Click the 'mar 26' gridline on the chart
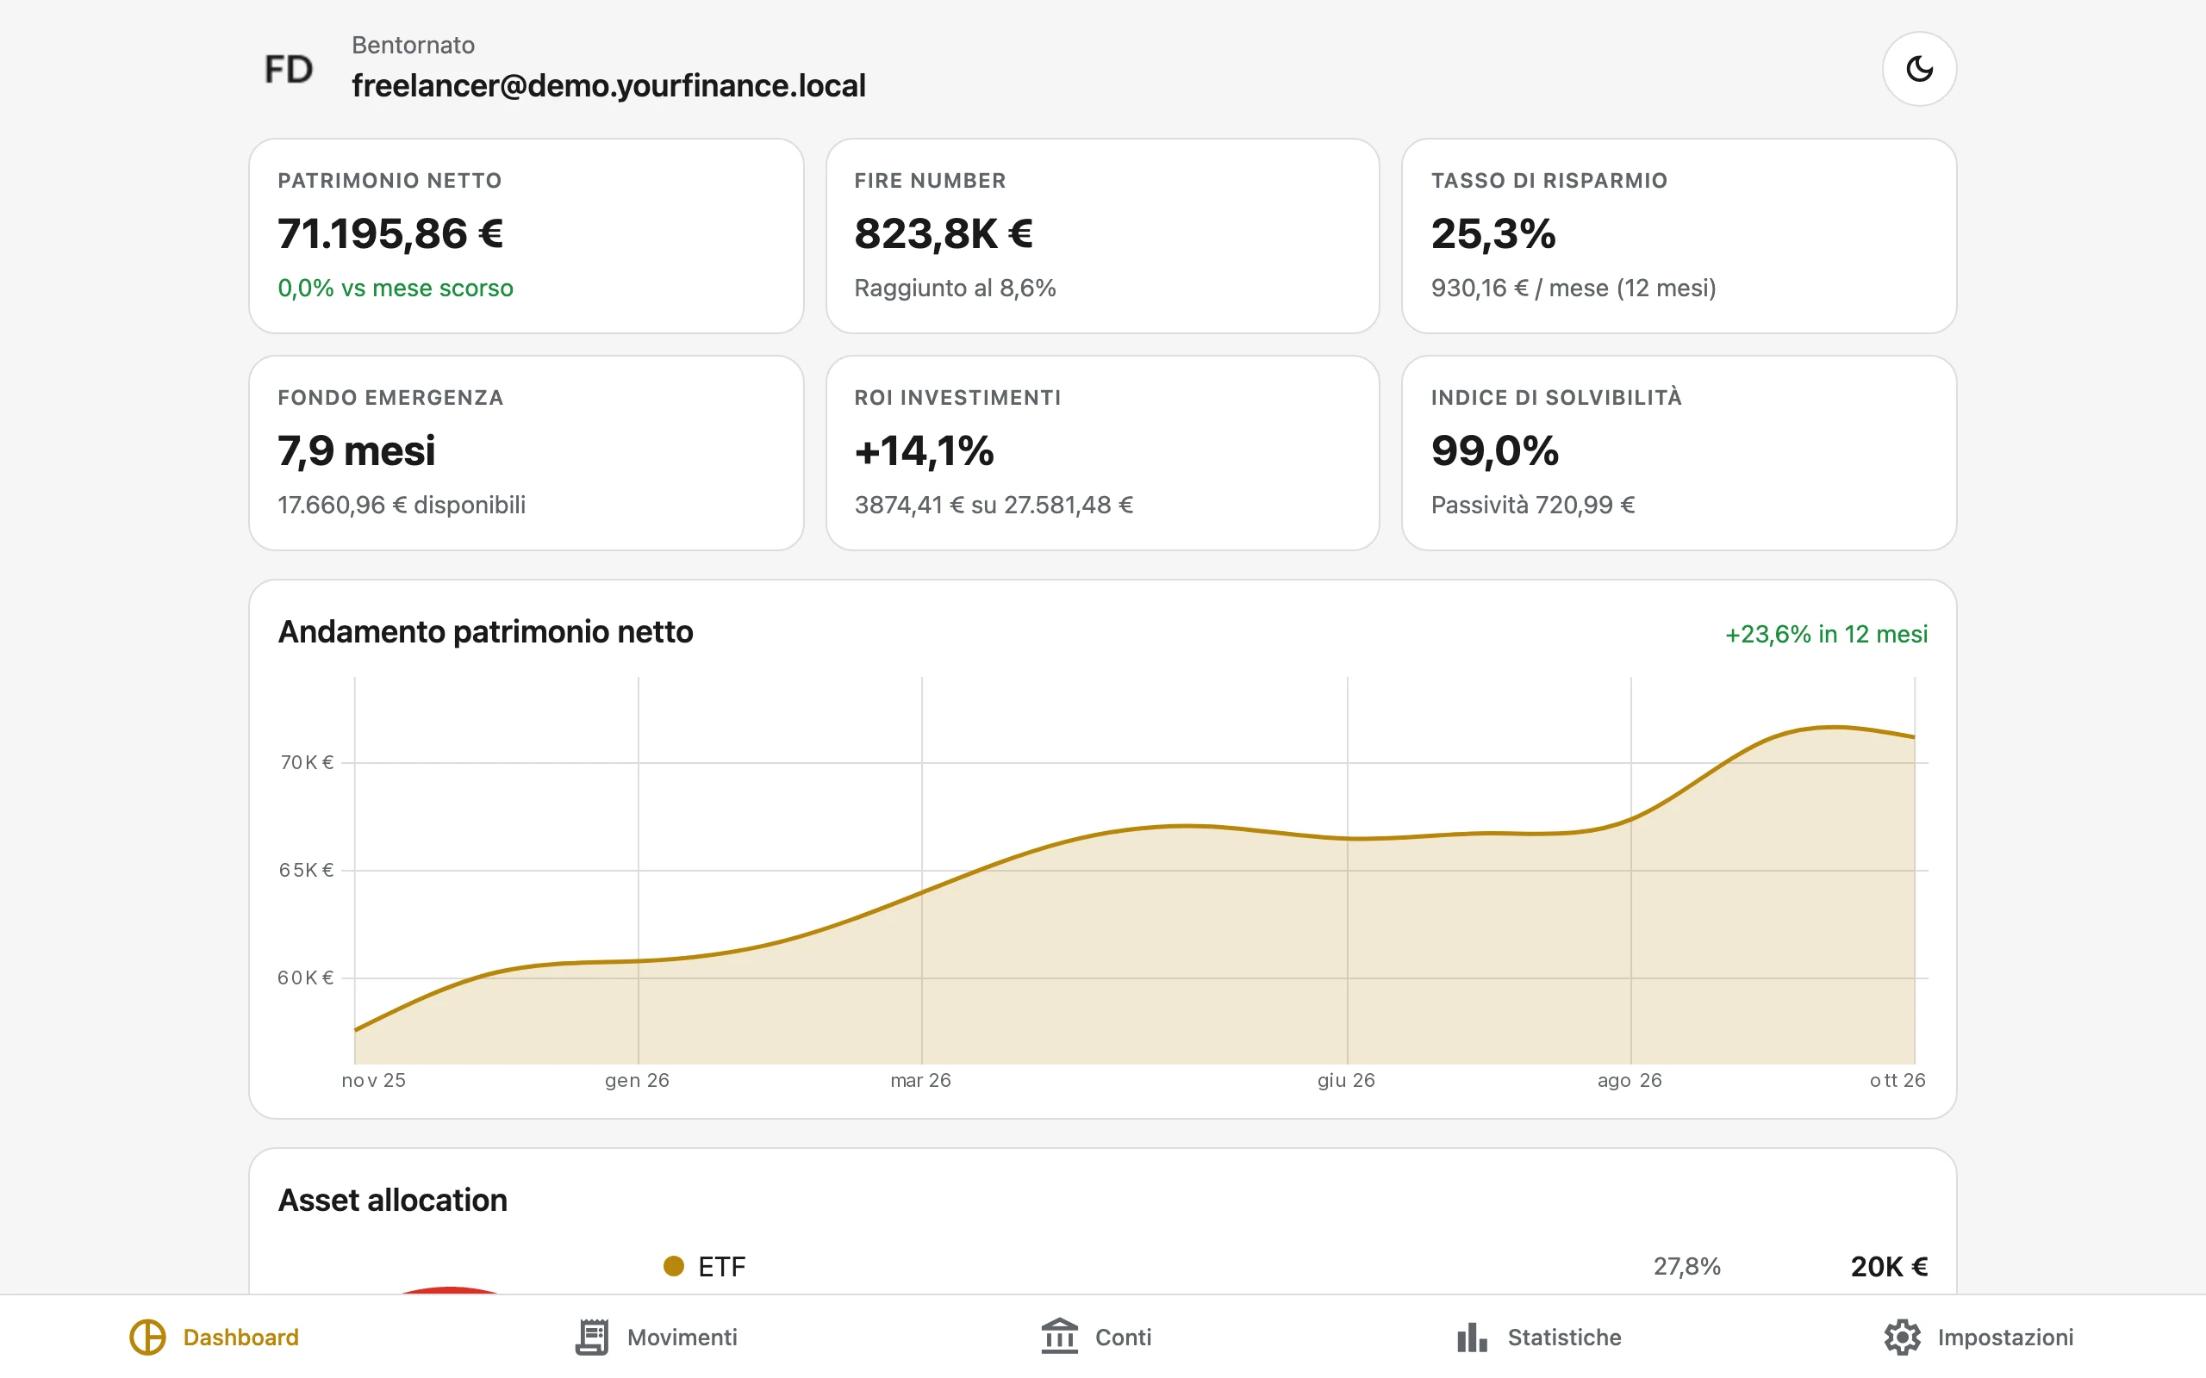This screenshot has height=1378, width=2206. click(x=921, y=871)
